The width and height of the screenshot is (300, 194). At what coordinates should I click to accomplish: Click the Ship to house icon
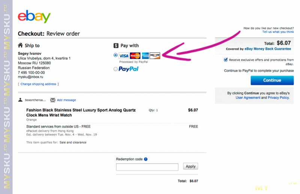click(x=20, y=45)
